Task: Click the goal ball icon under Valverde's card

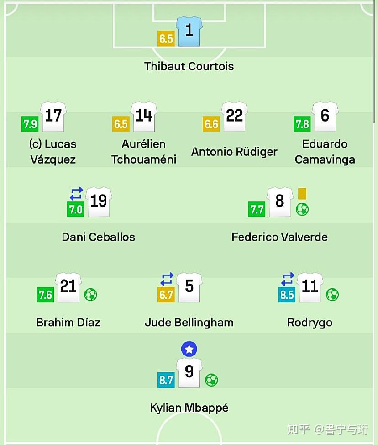Action: coord(302,210)
